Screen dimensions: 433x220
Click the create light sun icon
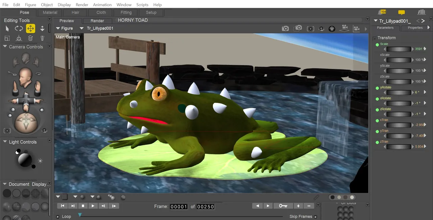click(40, 161)
